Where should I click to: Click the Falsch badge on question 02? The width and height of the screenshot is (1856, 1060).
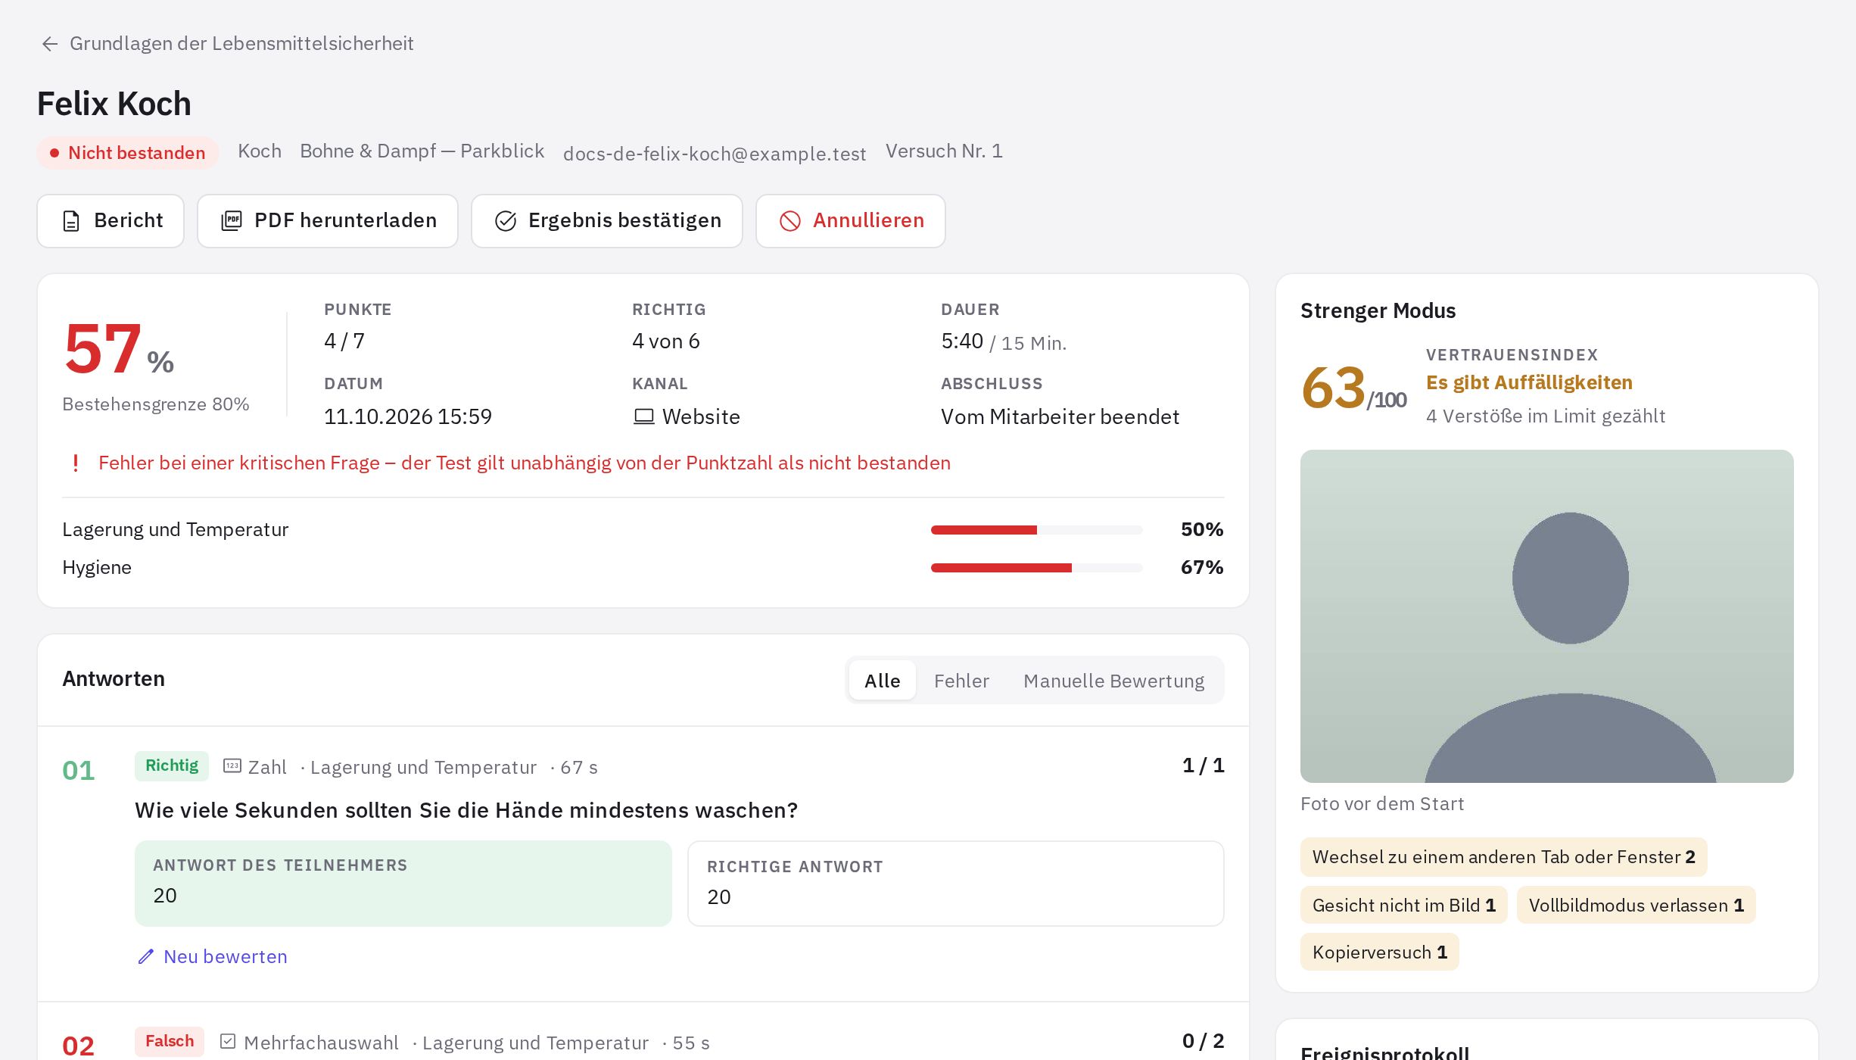170,1041
